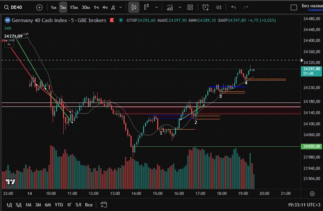Open the DE40 symbol search box
This screenshot has width=323, height=211.
[18, 7]
